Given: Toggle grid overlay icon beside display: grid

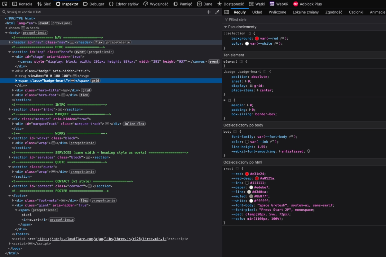Looking at the screenshot, I should (x=251, y=86).
